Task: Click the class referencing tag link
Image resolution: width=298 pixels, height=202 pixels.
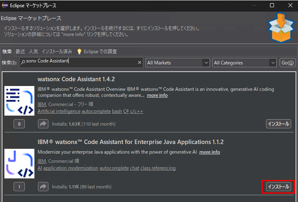Action: click(158, 168)
